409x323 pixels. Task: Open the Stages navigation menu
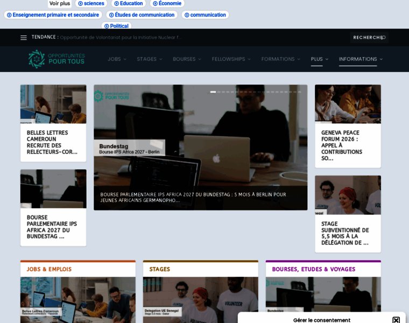(149, 59)
